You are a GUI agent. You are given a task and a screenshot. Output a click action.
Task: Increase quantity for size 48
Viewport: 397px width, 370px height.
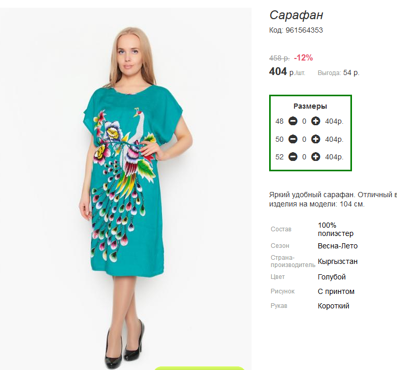(x=315, y=121)
